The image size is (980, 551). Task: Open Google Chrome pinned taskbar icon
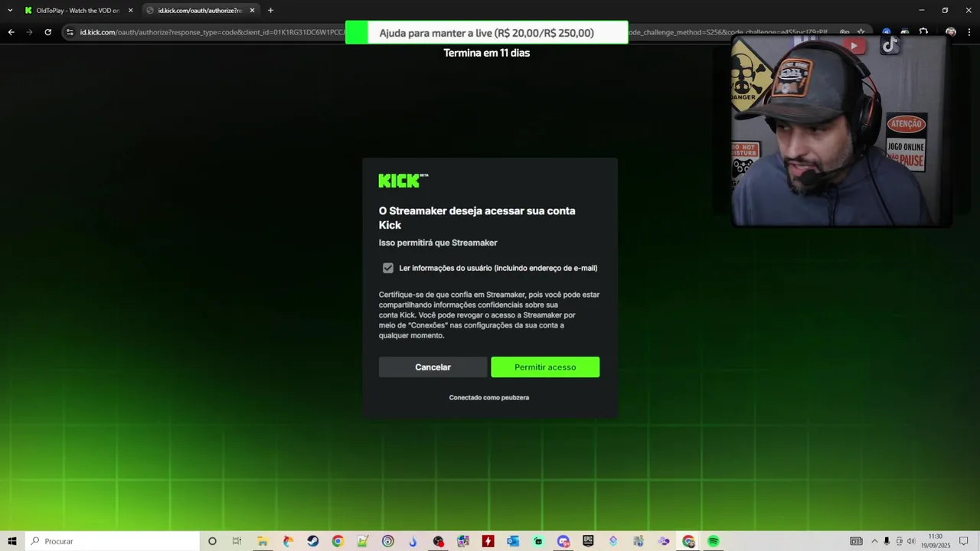click(x=338, y=541)
